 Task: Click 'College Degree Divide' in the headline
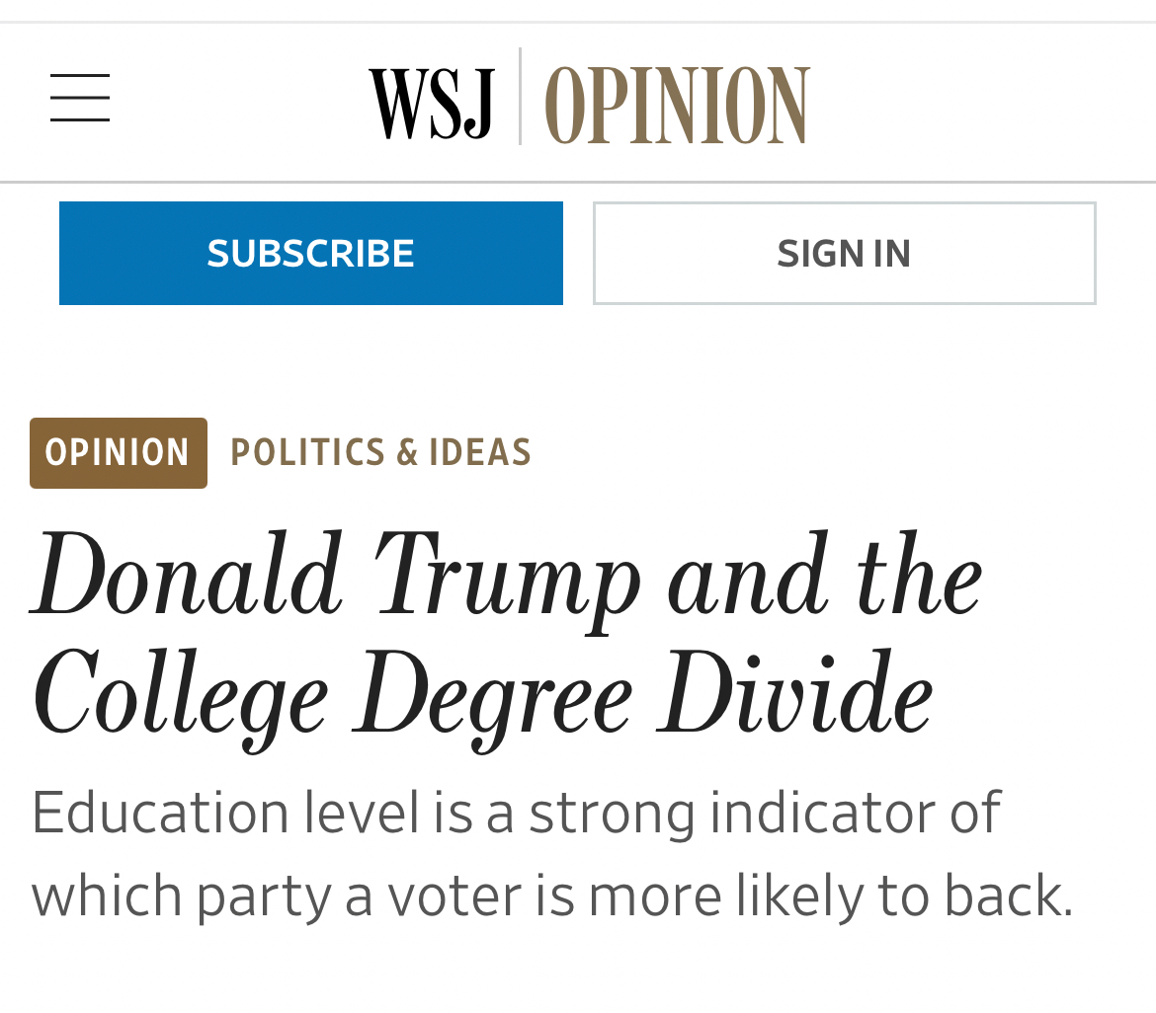(x=482, y=697)
